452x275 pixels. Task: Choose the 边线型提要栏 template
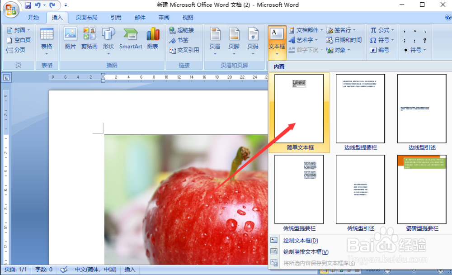(360, 112)
